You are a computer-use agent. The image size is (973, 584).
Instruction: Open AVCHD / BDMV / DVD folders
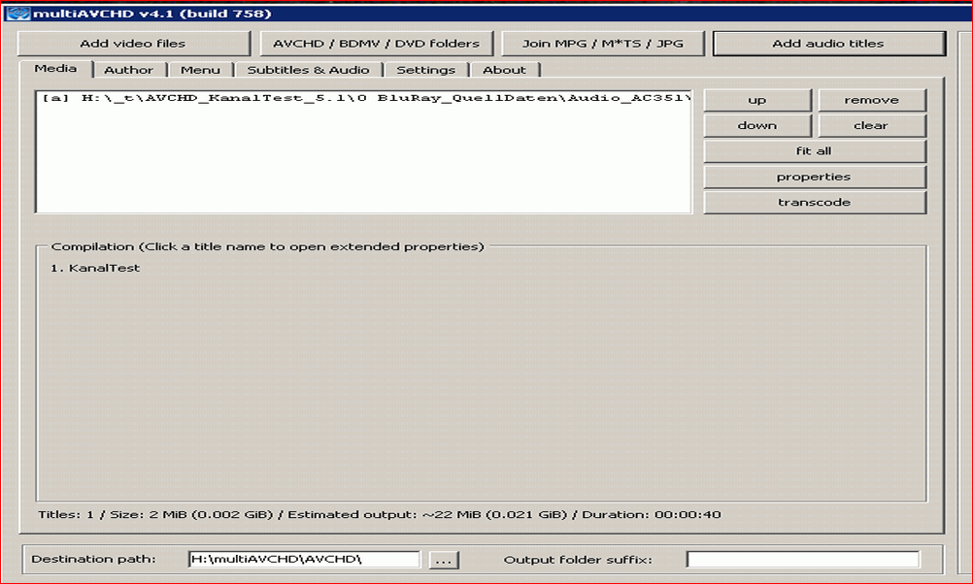[x=376, y=44]
